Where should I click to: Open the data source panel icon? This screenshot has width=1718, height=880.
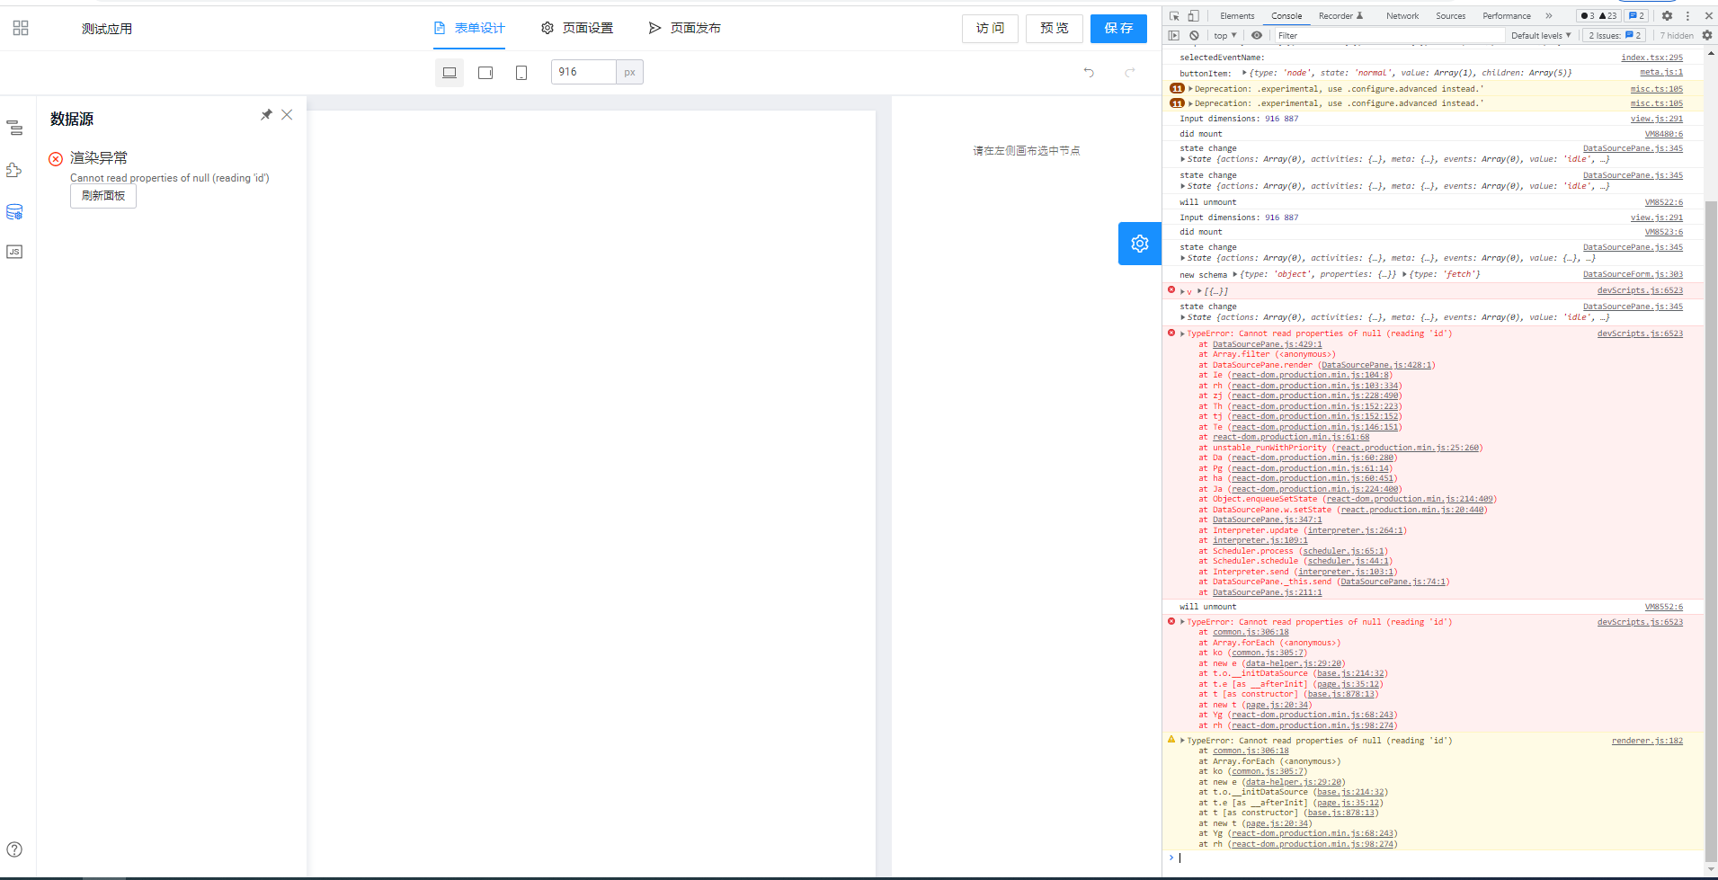tap(14, 211)
